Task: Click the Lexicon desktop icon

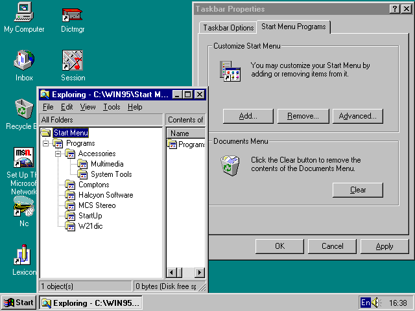Action: 23,255
